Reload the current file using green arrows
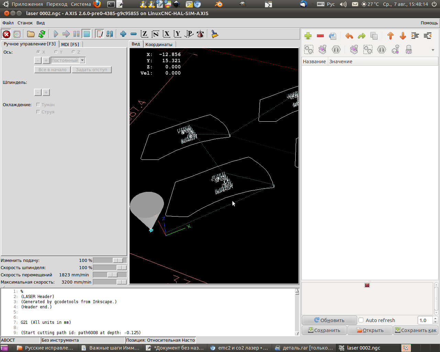 coord(42,34)
